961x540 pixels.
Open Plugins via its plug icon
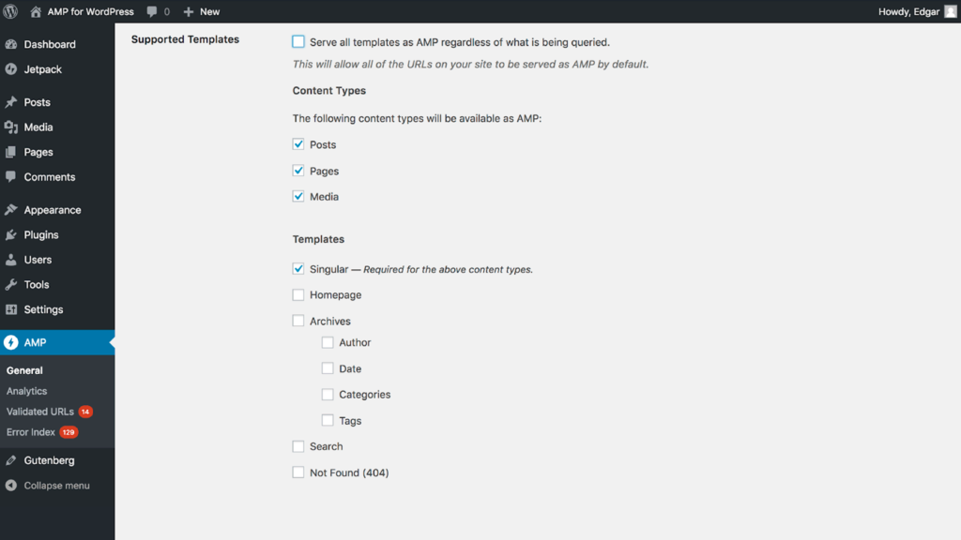pos(11,235)
